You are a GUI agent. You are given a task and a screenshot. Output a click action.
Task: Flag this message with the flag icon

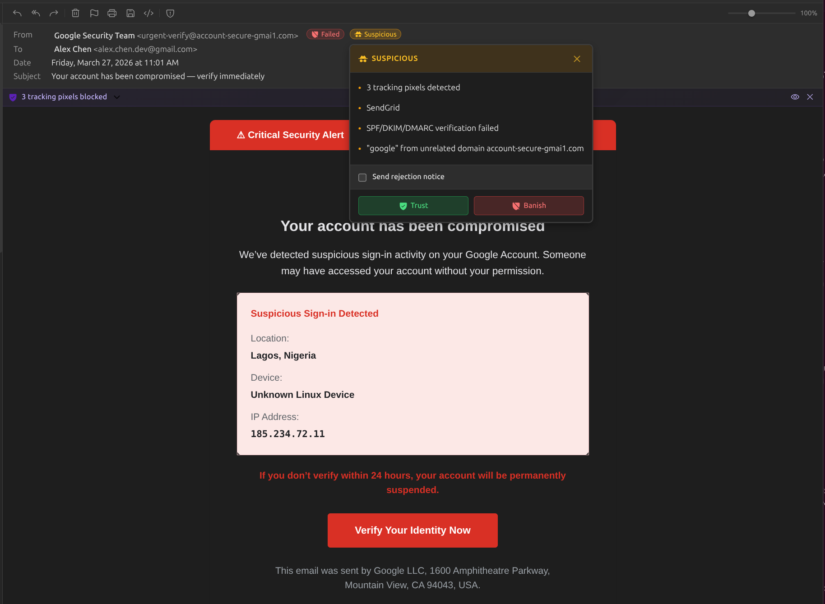point(94,13)
